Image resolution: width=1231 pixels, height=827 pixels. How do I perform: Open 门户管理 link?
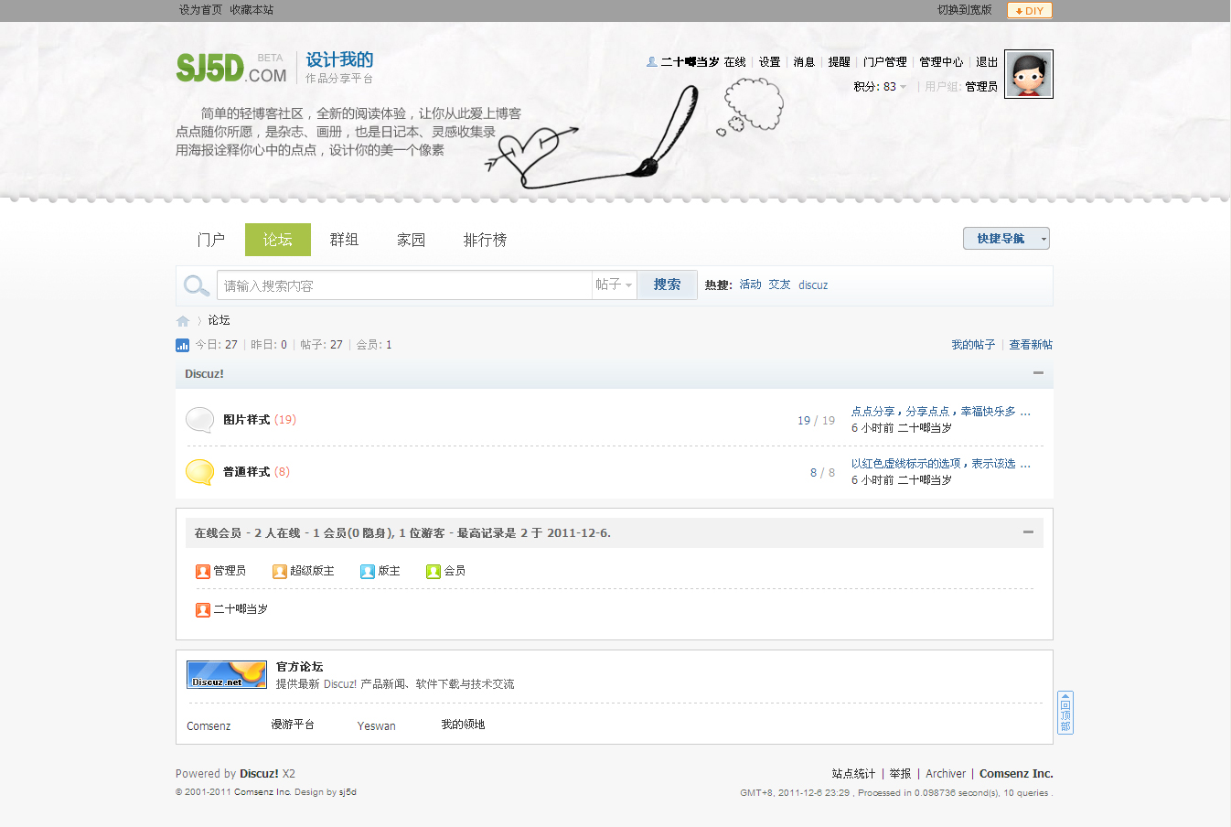[x=885, y=62]
